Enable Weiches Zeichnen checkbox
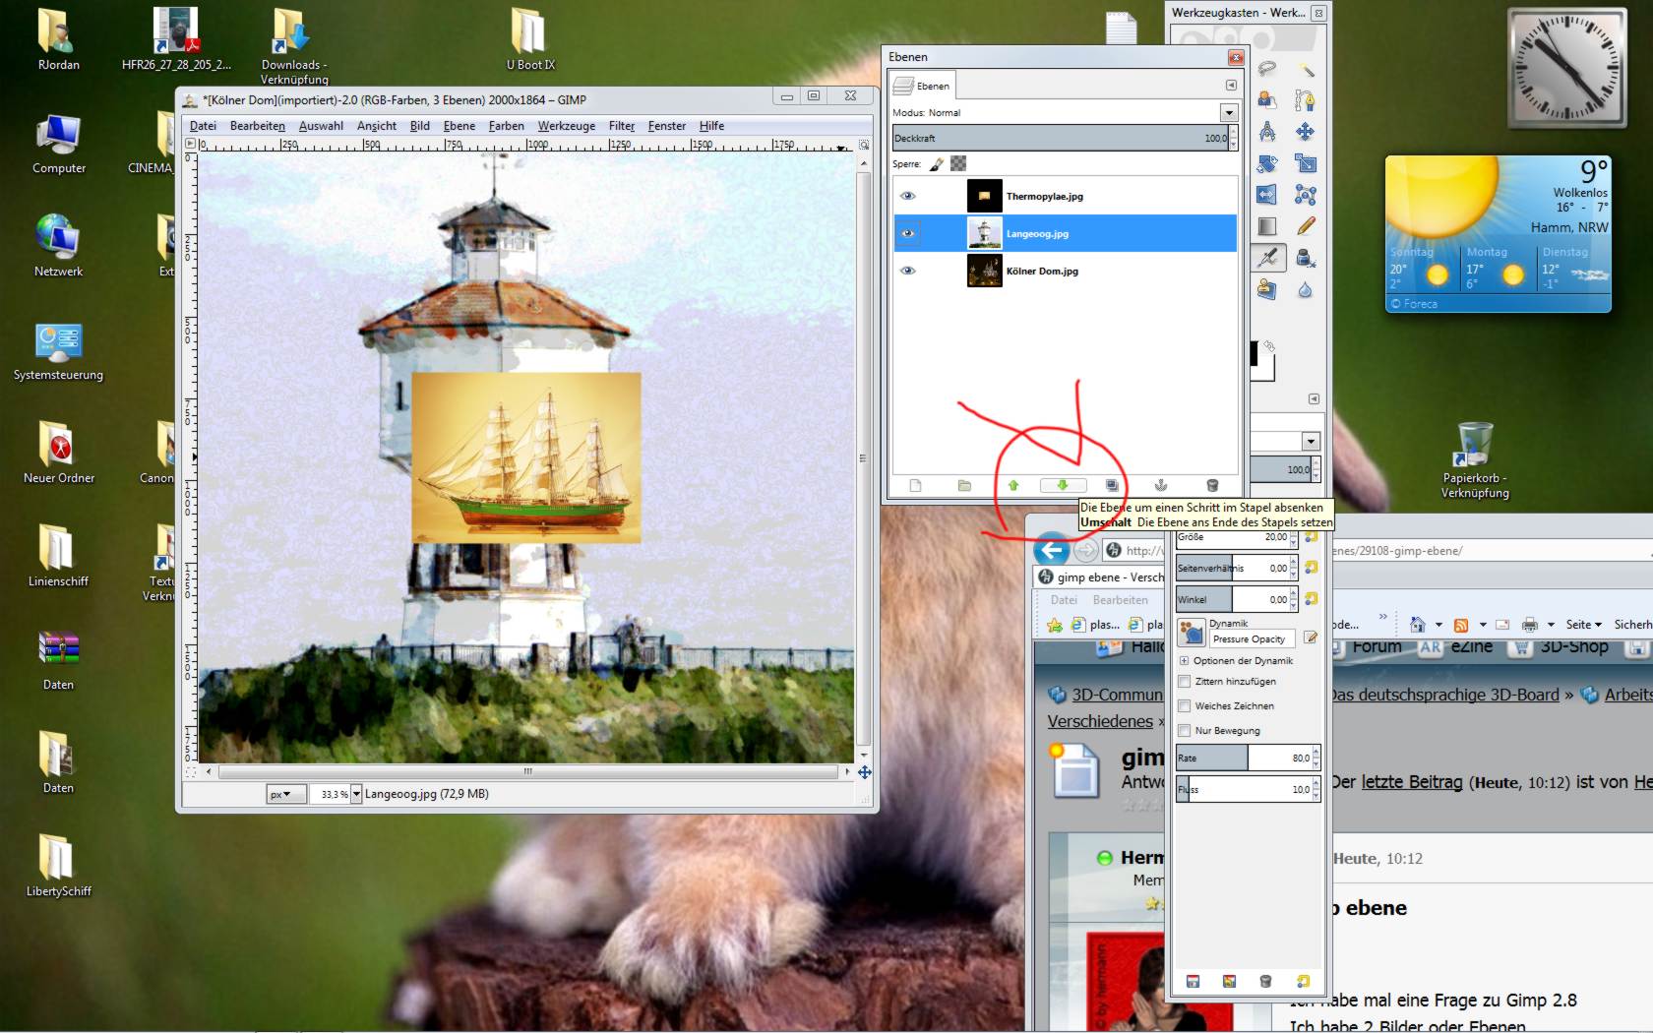The height and width of the screenshot is (1033, 1653). (x=1185, y=705)
